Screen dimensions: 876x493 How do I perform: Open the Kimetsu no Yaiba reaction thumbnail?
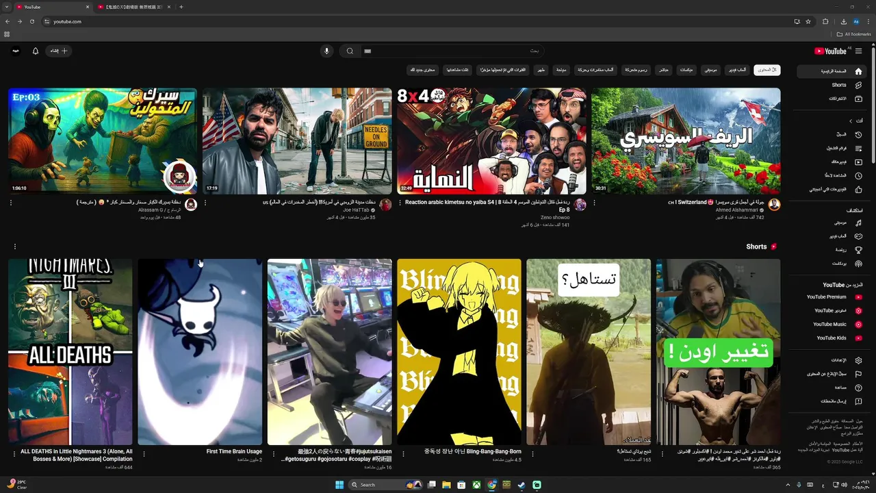[491, 141]
